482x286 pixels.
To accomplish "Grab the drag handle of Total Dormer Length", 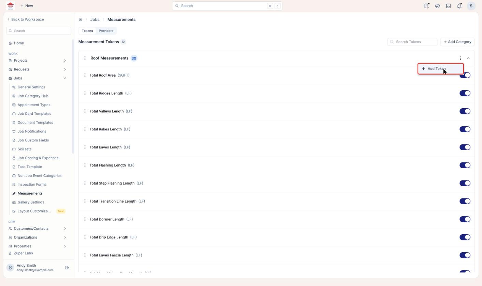I will (85, 219).
